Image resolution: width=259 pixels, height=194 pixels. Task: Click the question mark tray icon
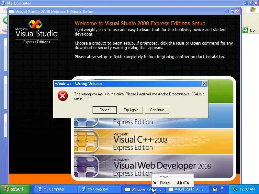215,189
